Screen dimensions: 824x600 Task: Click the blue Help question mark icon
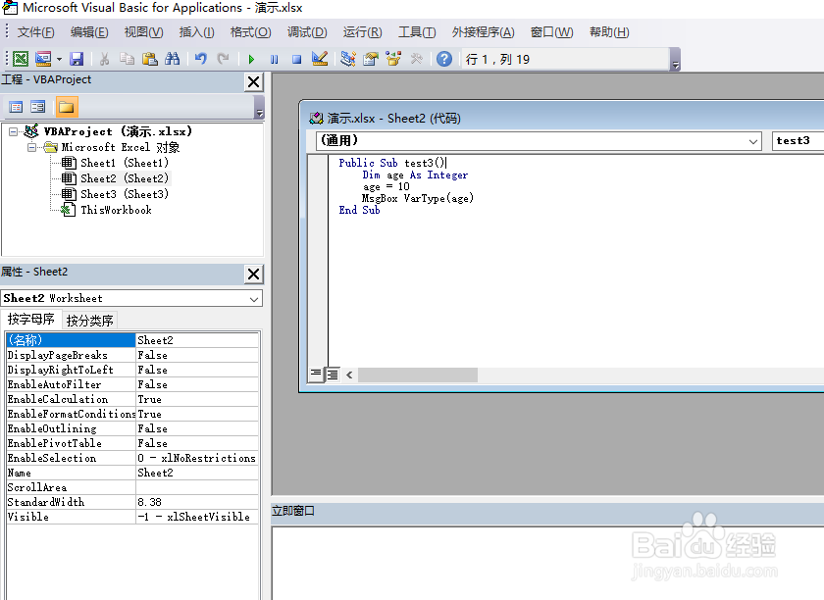click(444, 59)
